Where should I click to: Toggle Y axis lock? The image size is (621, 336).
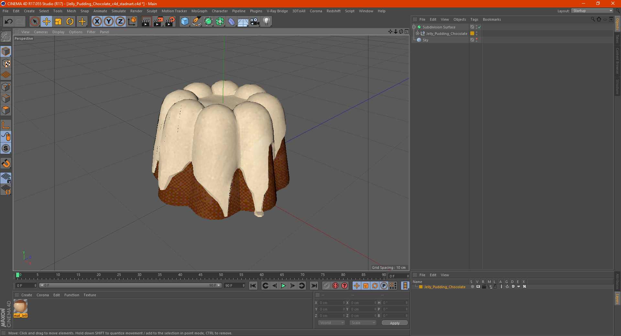[109, 22]
